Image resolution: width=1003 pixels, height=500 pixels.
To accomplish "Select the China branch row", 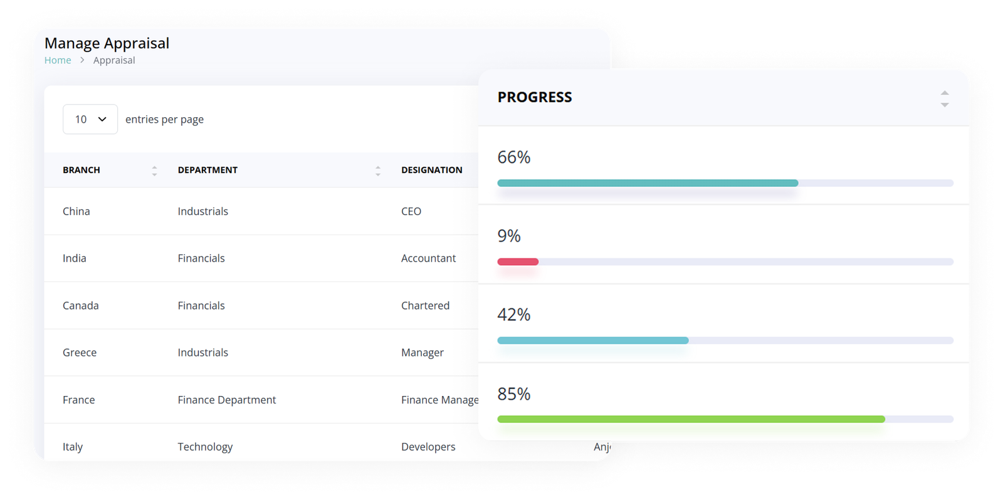I will click(76, 211).
